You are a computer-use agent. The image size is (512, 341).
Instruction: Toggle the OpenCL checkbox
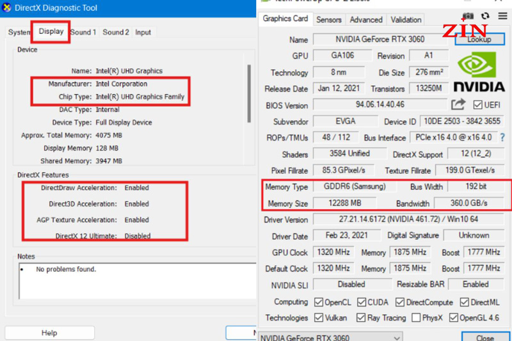[319, 302]
